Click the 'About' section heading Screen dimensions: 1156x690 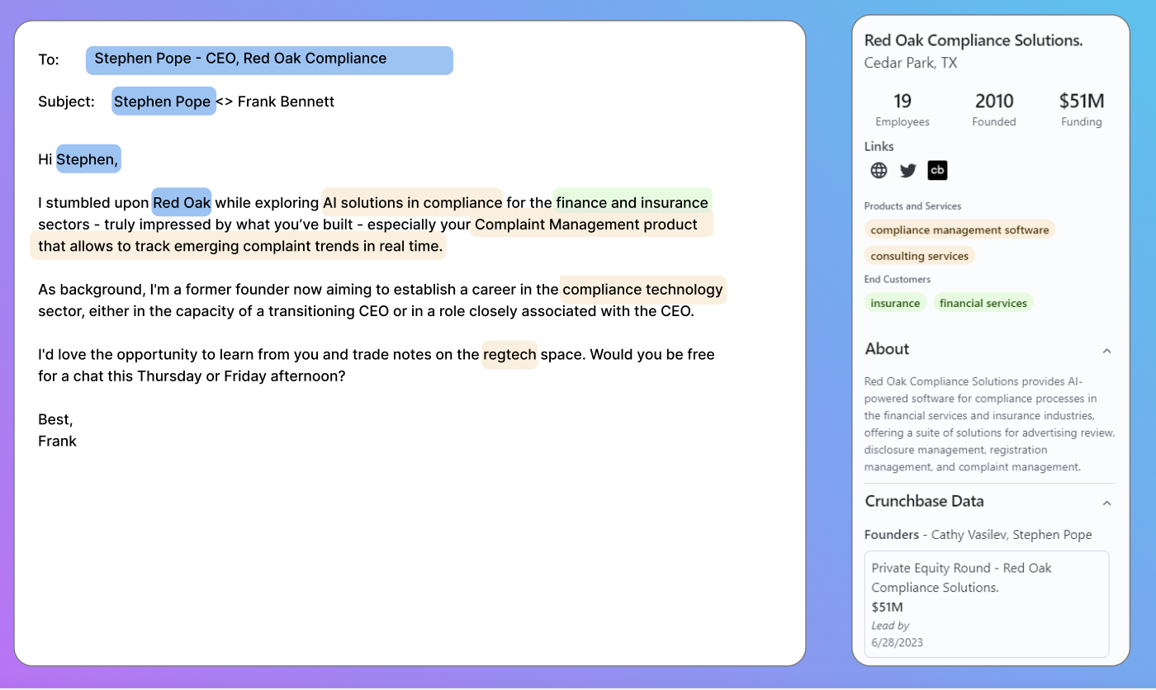(x=887, y=349)
